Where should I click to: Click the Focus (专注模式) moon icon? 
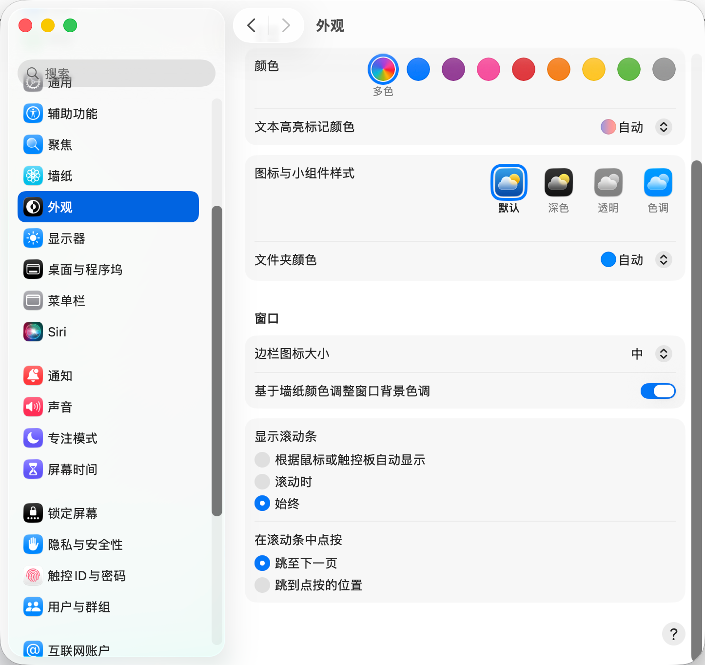(33, 438)
